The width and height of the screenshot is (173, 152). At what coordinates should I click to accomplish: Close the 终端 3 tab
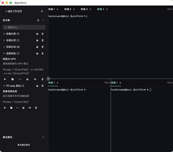click(90, 9)
